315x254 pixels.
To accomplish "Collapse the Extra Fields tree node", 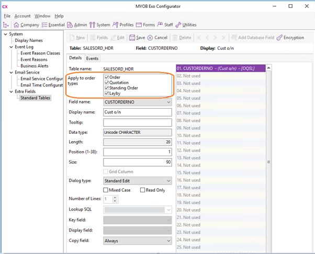I will click(12, 91).
